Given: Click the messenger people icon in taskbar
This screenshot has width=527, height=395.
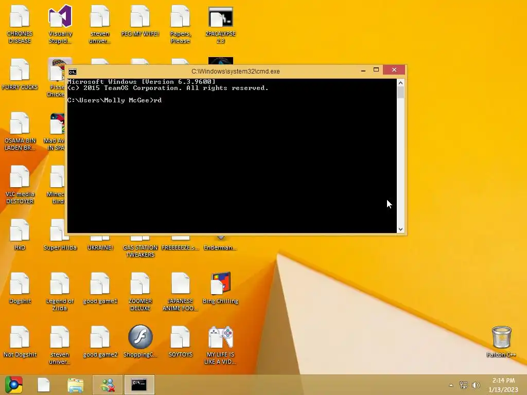Looking at the screenshot, I should point(108,385).
